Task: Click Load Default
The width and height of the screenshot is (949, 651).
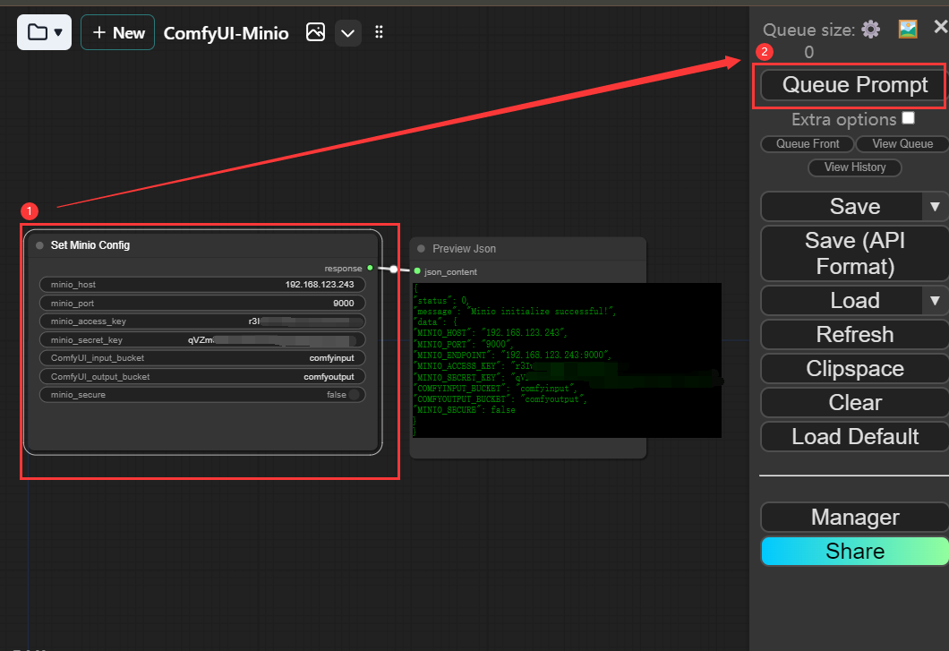Action: [855, 436]
